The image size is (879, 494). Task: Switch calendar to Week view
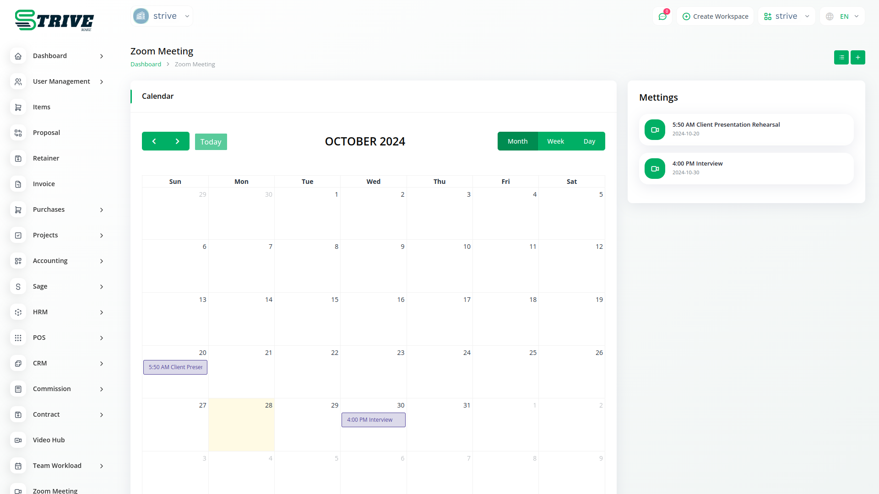click(555, 141)
